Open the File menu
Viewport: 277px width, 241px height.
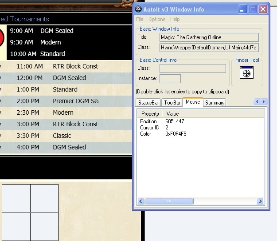click(x=140, y=19)
